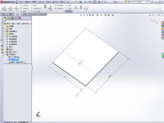Click the DisplayManager colored sphere tab icon

20,18
